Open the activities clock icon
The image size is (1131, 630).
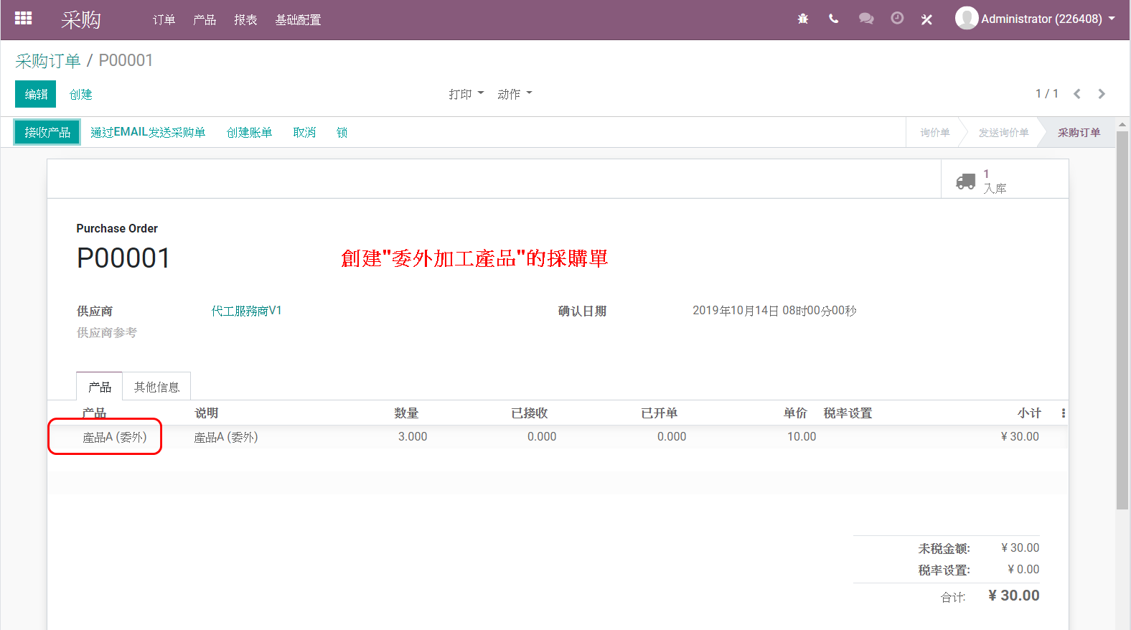(x=897, y=19)
